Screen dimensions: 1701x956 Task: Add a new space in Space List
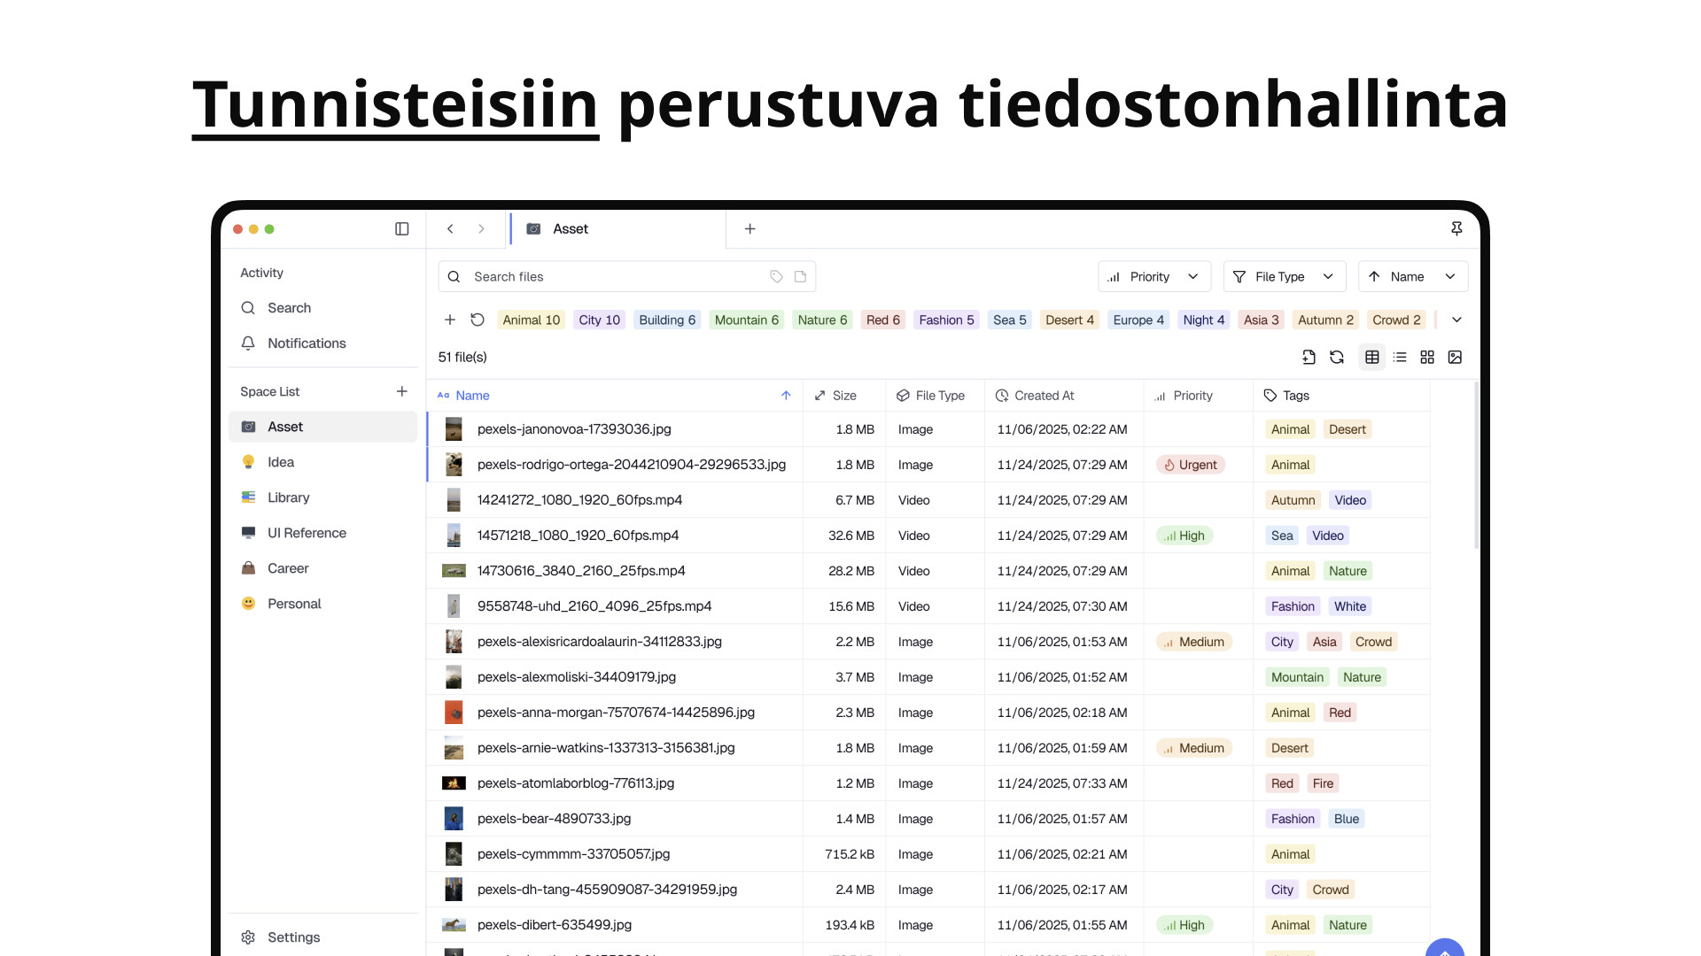coord(402,391)
